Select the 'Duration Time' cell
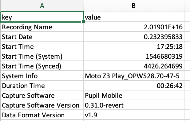Image resolution: width=190 pixels, height=121 pixels. (42, 86)
